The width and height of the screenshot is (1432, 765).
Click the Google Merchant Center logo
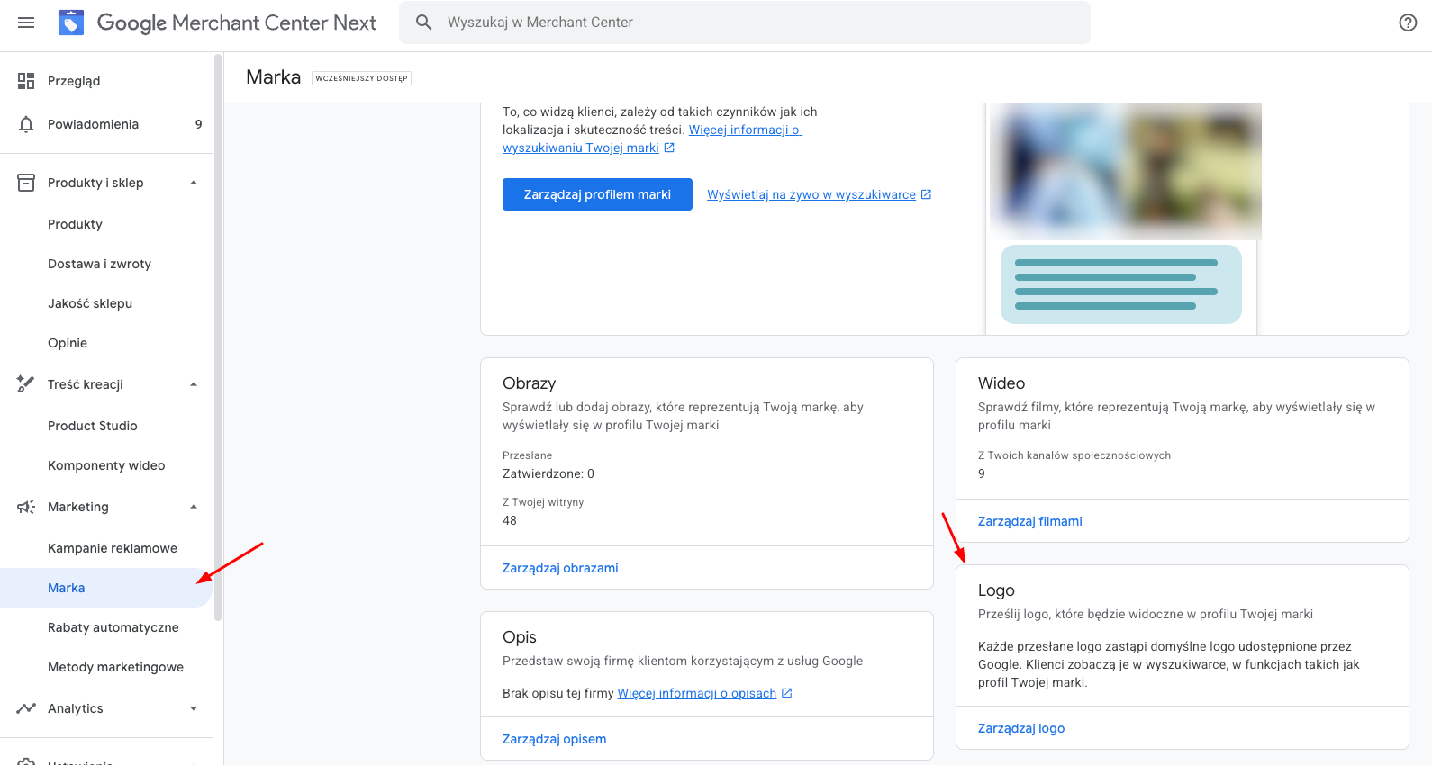(71, 22)
